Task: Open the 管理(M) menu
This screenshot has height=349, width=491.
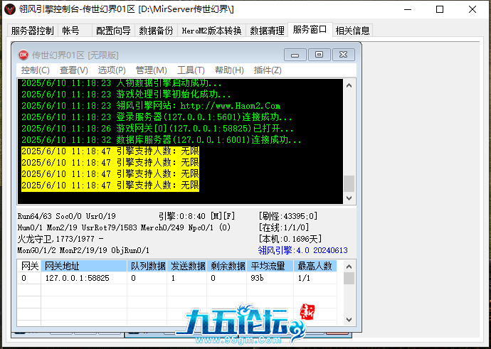Action: coord(152,70)
